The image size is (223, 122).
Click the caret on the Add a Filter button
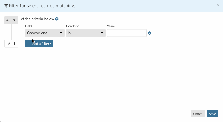[x=50, y=44]
